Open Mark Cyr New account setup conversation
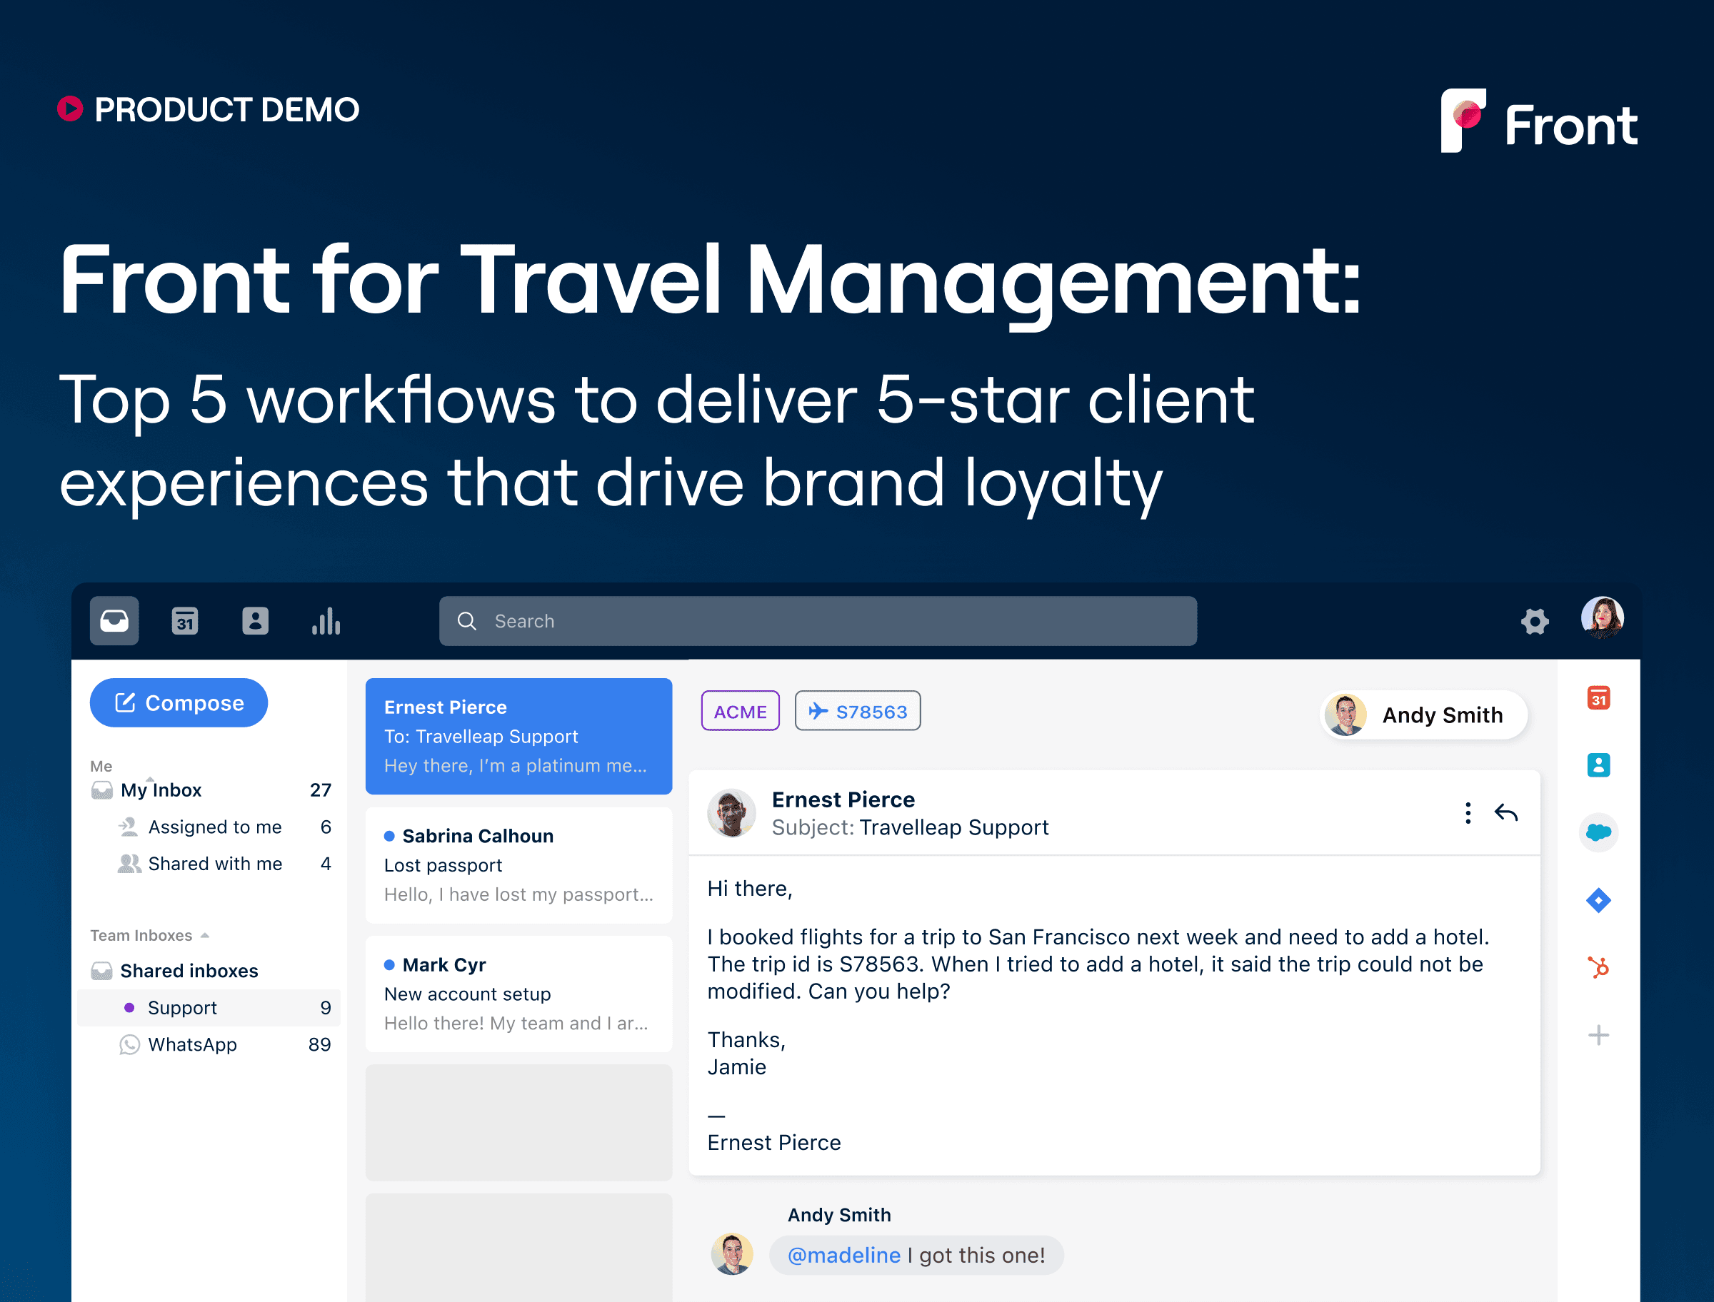 [x=518, y=994]
